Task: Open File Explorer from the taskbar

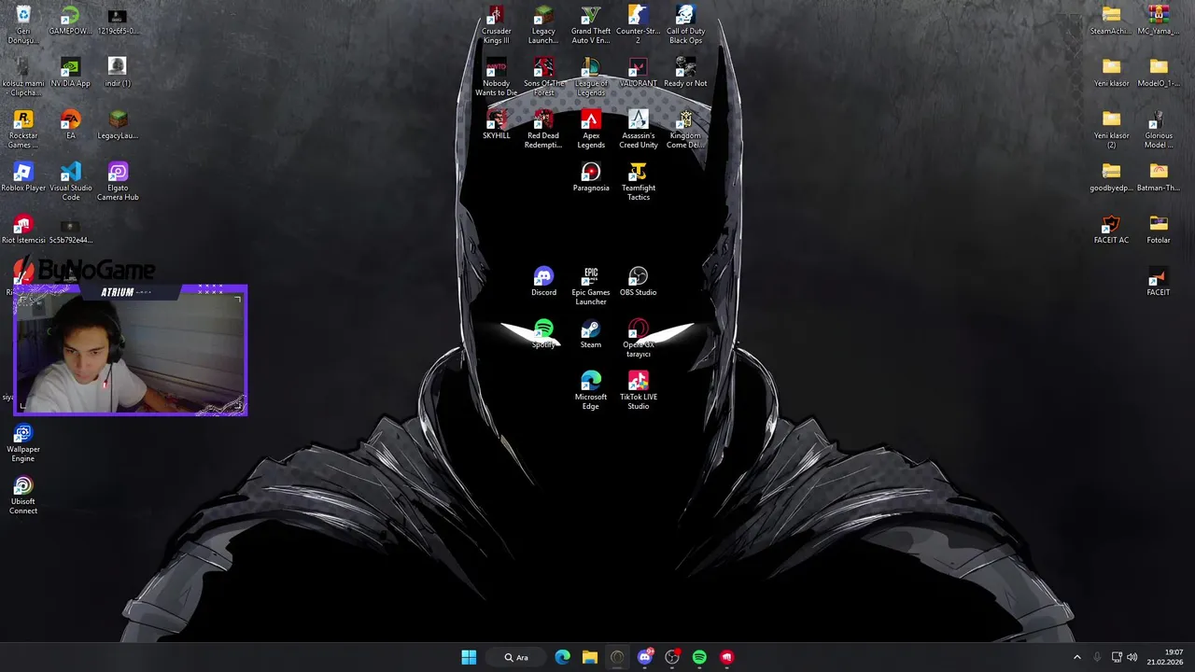Action: pyautogui.click(x=590, y=657)
